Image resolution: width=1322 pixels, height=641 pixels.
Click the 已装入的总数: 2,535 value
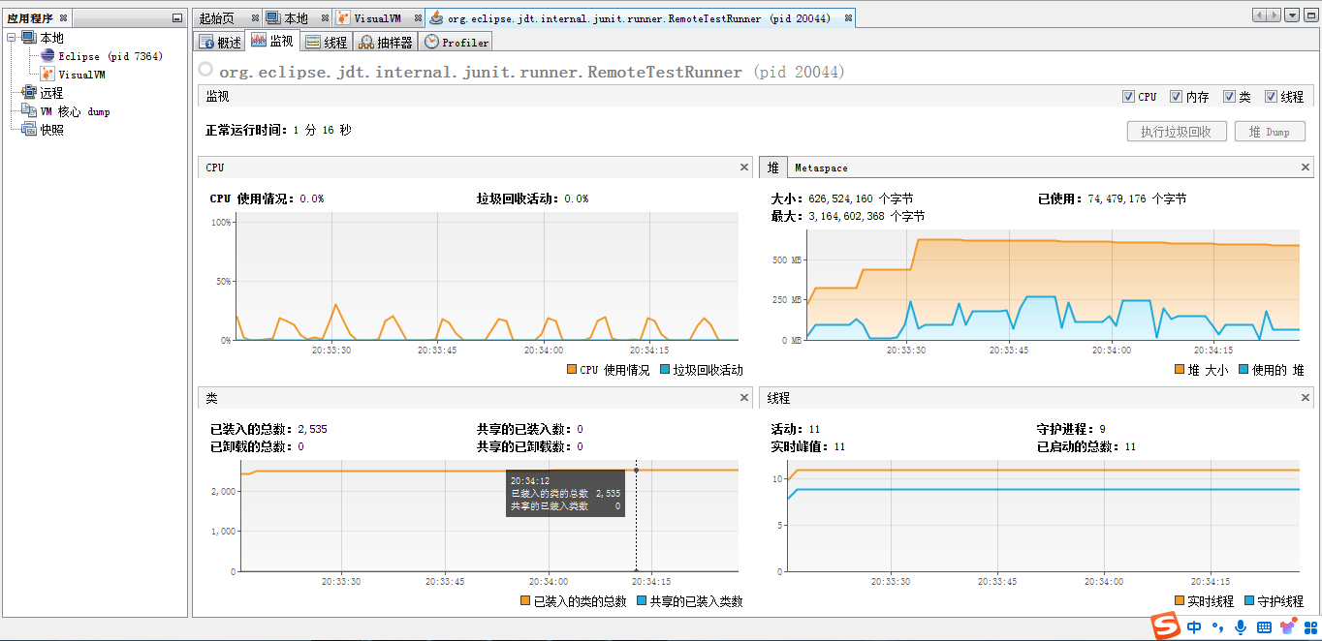[268, 429]
